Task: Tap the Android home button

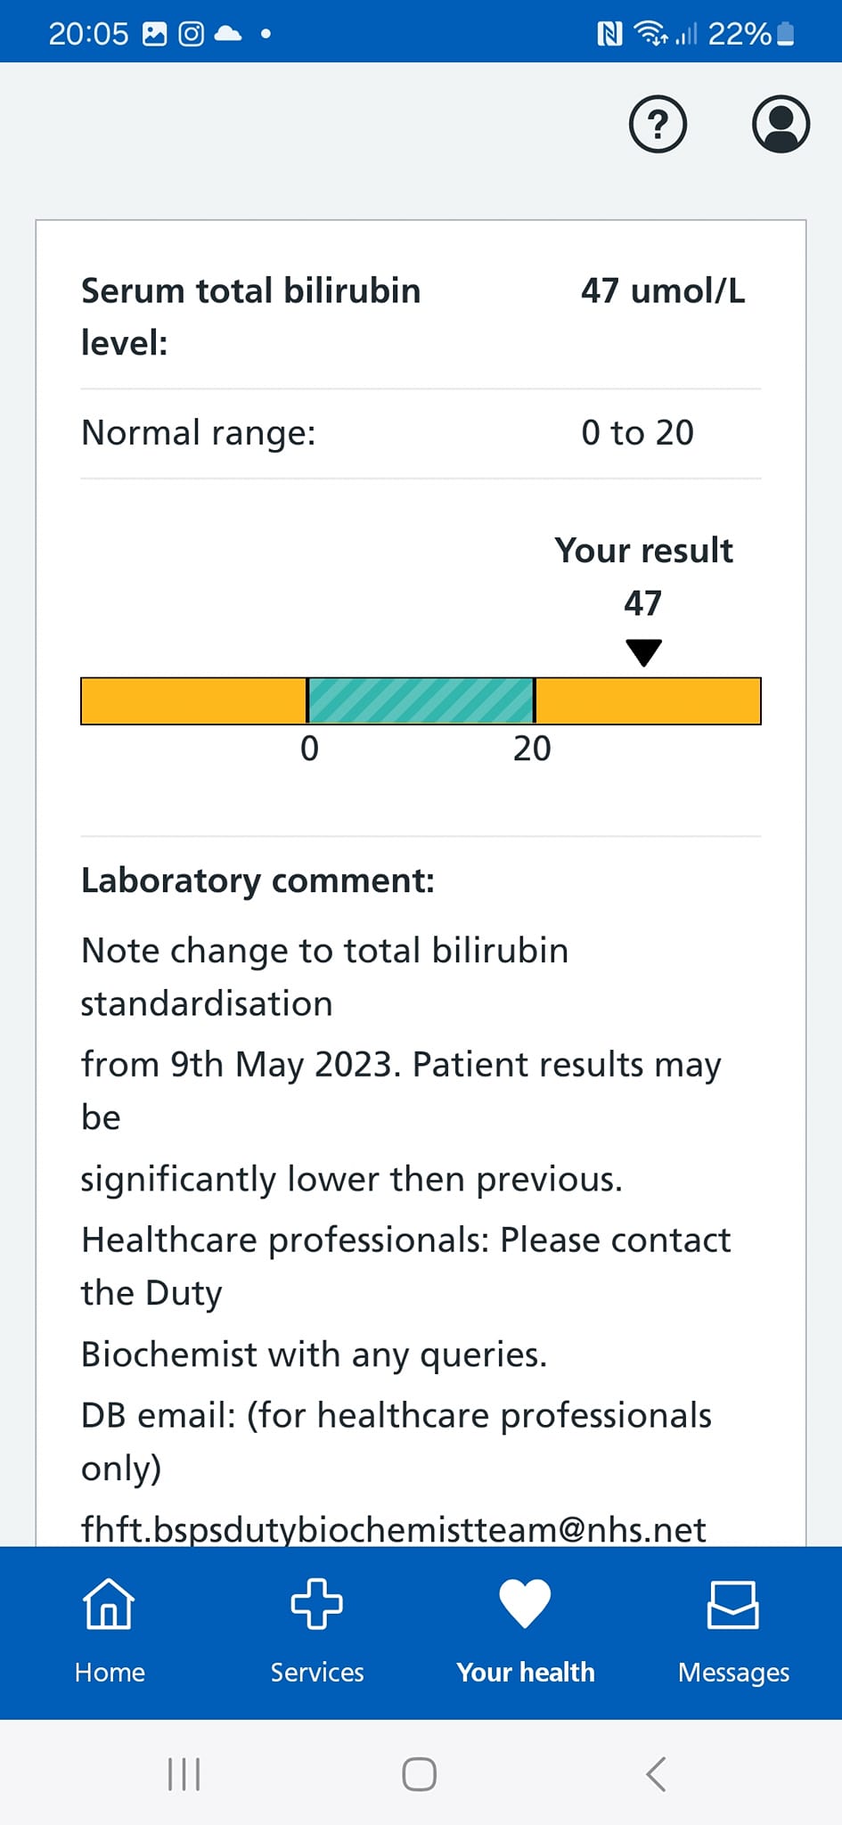Action: pyautogui.click(x=420, y=1774)
